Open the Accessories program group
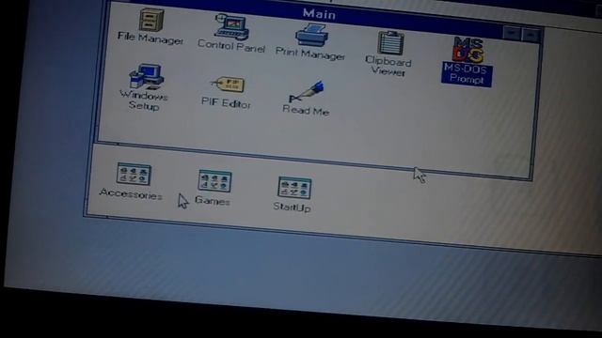 134,174
